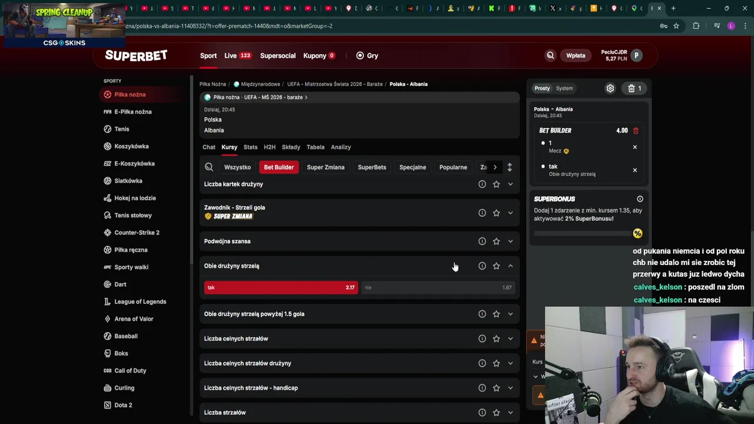
Task: Favorite Podwójna szansa market
Action: (496, 241)
